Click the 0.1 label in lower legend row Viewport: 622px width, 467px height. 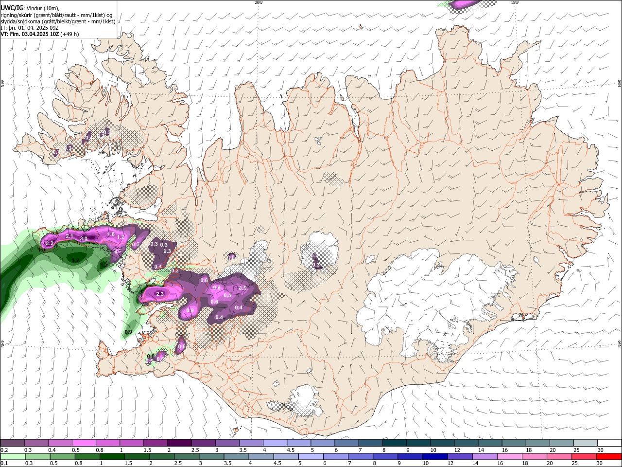pos(3,464)
